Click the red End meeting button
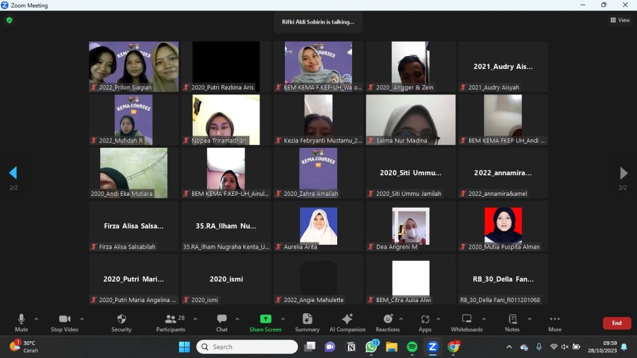The image size is (637, 358). pos(616,323)
